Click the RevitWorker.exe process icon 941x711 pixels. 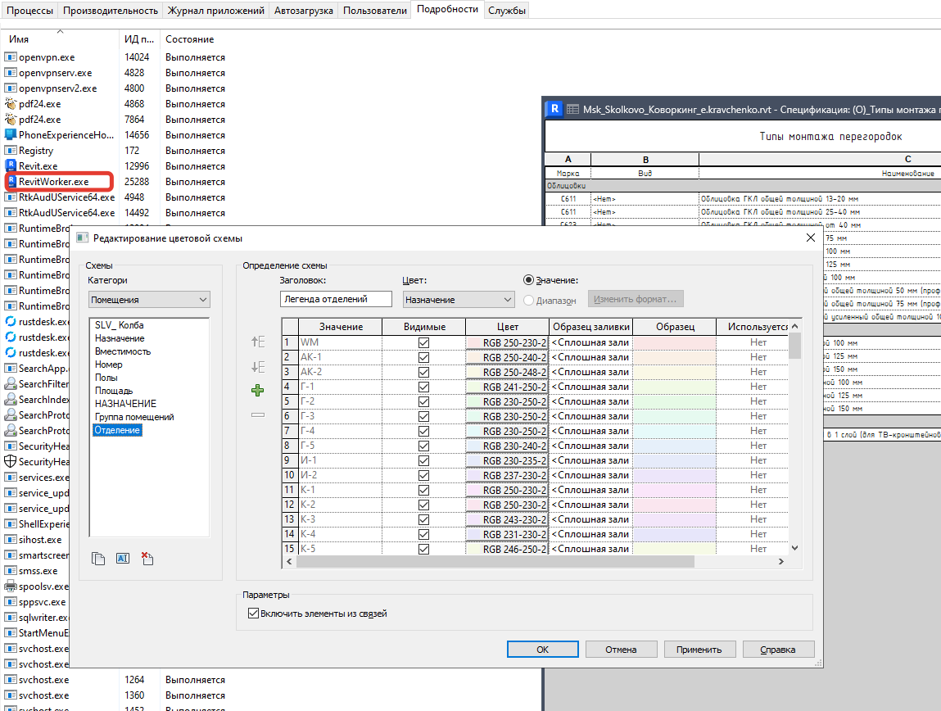pyautogui.click(x=10, y=181)
